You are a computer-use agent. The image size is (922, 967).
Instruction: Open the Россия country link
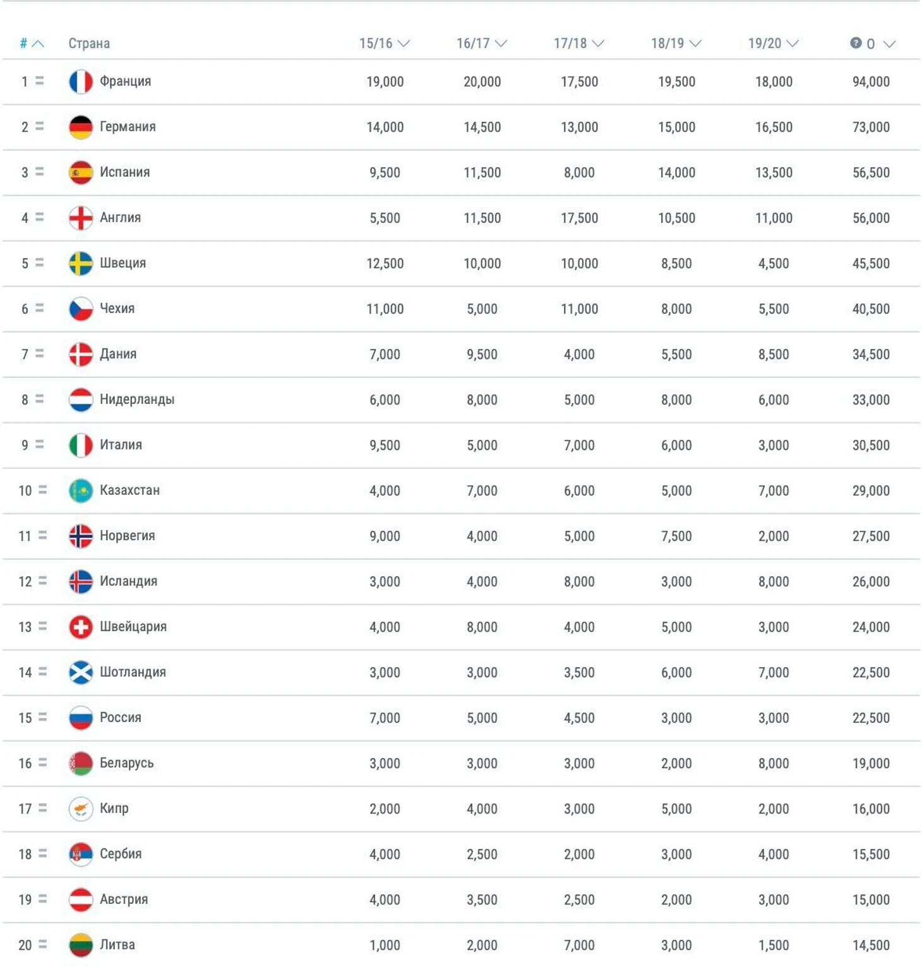(121, 718)
